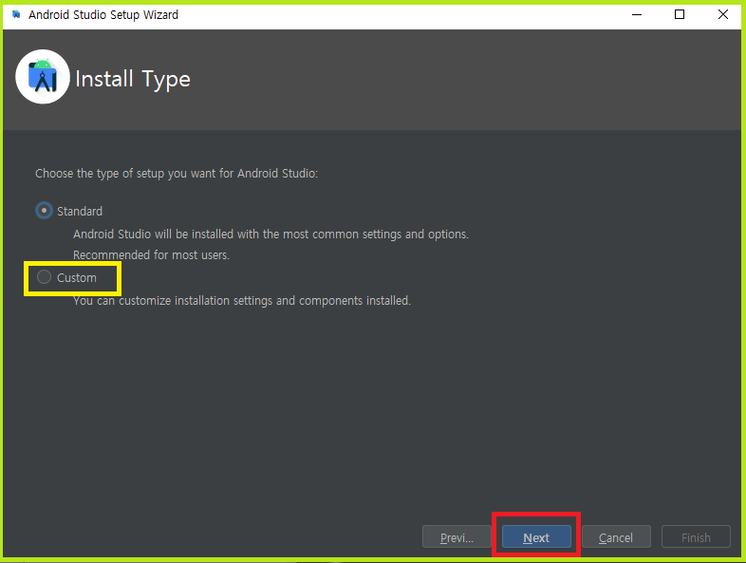Close the Setup Wizard window
746x563 pixels.
point(722,15)
